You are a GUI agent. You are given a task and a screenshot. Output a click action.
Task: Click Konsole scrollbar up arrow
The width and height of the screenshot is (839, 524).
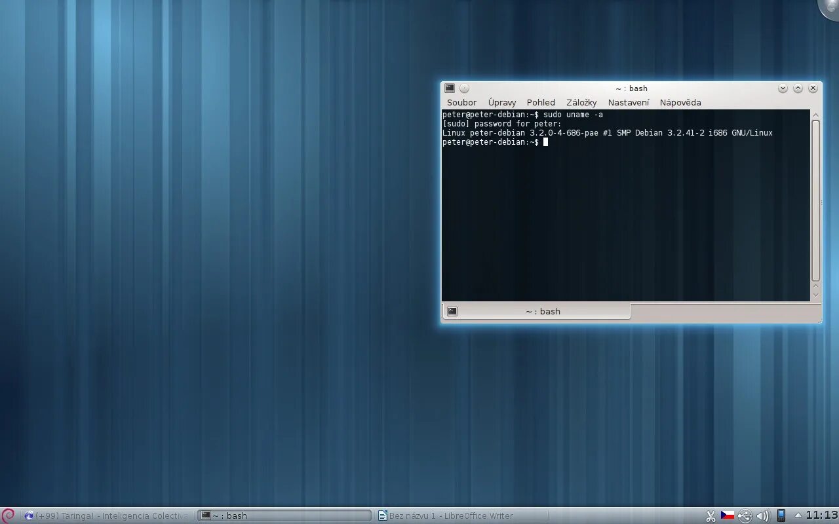[816, 115]
